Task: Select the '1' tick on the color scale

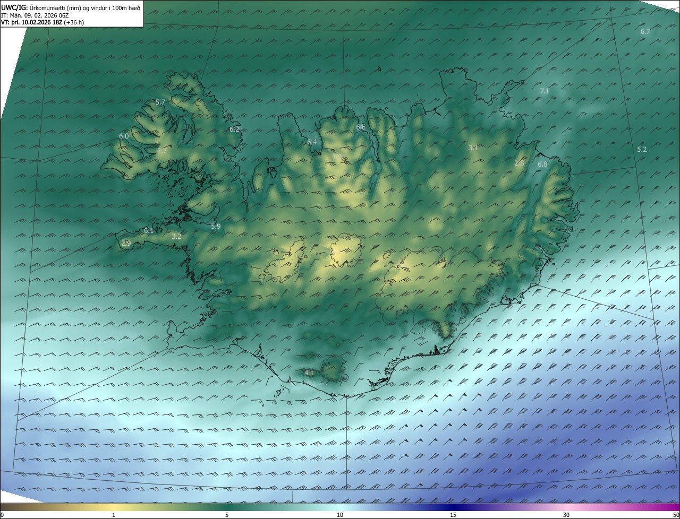Action: click(x=114, y=515)
